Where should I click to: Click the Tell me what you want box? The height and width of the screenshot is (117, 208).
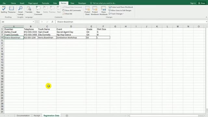coord(103,3)
